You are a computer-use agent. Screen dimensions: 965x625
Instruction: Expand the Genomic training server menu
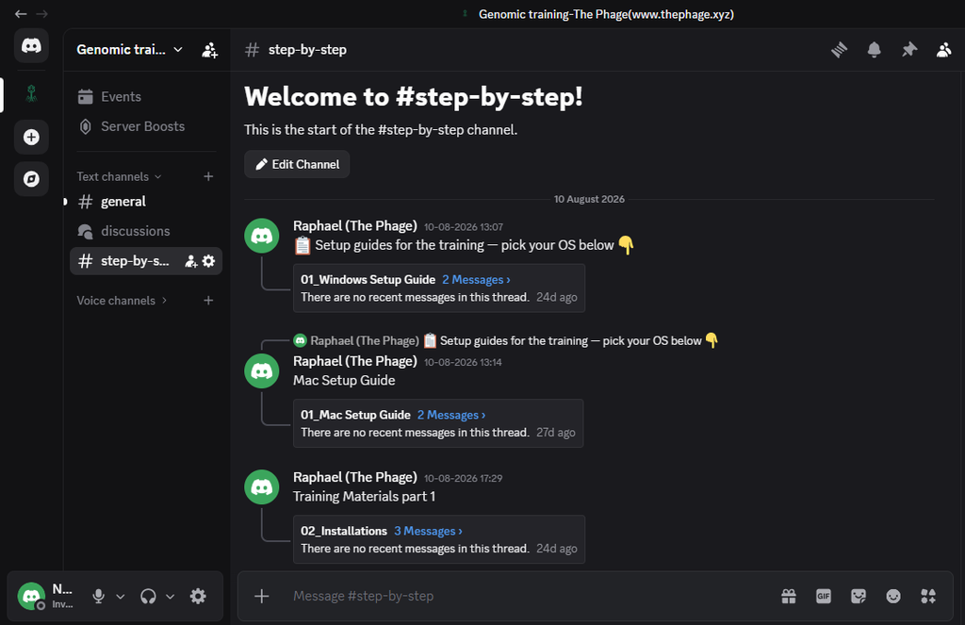[130, 50]
